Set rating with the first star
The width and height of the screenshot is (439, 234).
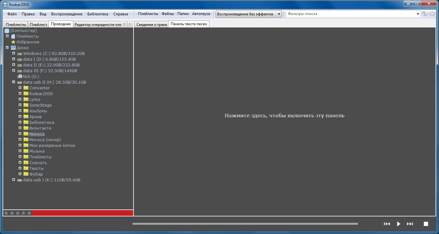coord(6,213)
